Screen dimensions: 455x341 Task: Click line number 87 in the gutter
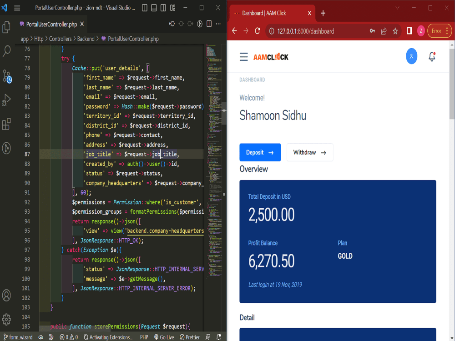coord(27,154)
